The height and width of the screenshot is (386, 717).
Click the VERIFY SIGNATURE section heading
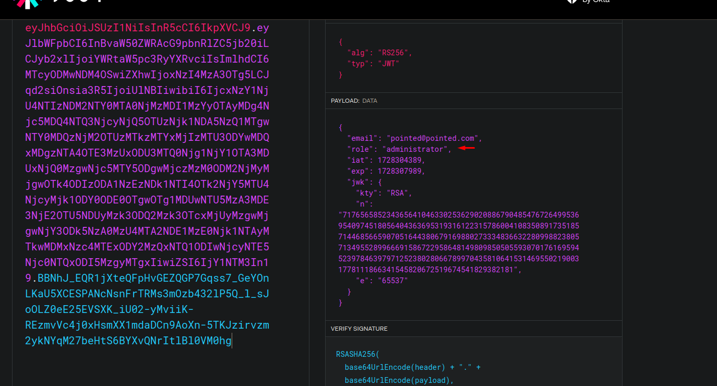359,329
